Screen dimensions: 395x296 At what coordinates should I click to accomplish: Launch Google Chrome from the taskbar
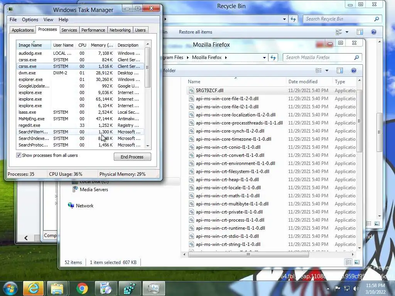(x=82, y=288)
